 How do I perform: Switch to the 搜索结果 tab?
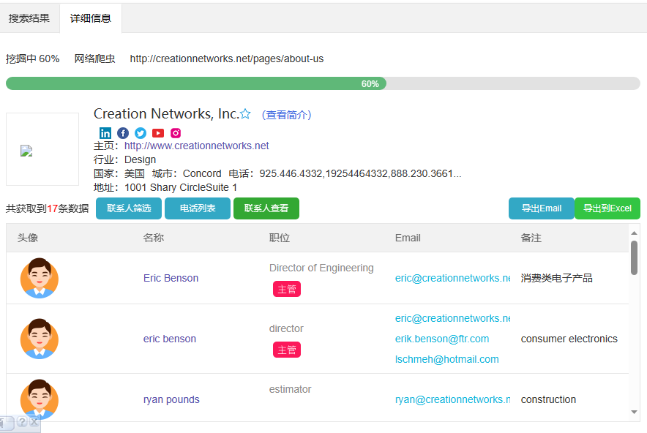(29, 18)
